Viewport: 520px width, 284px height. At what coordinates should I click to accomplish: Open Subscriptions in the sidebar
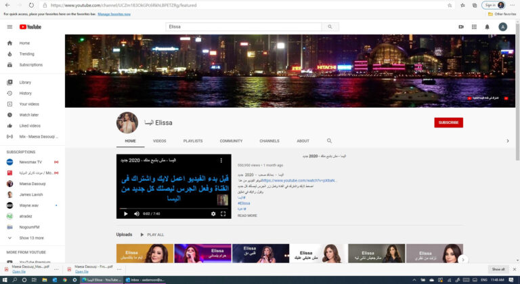click(32, 65)
